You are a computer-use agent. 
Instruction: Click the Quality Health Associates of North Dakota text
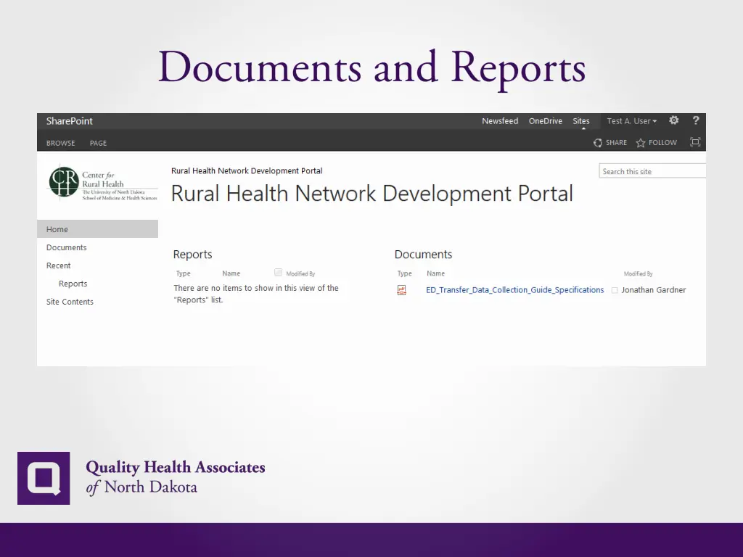pyautogui.click(x=176, y=477)
